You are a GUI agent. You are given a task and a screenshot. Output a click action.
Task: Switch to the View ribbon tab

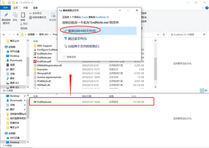[35, 8]
